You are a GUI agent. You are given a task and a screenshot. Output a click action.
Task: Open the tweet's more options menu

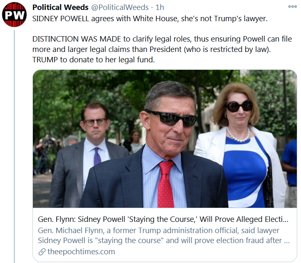tap(293, 7)
